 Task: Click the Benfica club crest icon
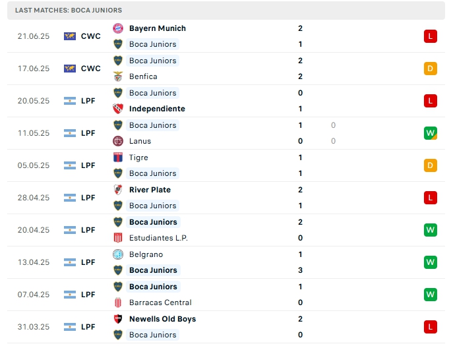click(118, 76)
